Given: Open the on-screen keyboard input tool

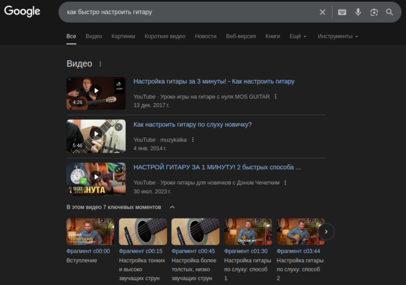Looking at the screenshot, I should 342,12.
